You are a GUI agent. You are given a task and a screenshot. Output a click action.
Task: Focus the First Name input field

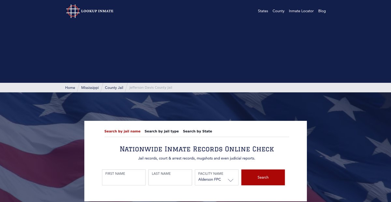point(124,177)
